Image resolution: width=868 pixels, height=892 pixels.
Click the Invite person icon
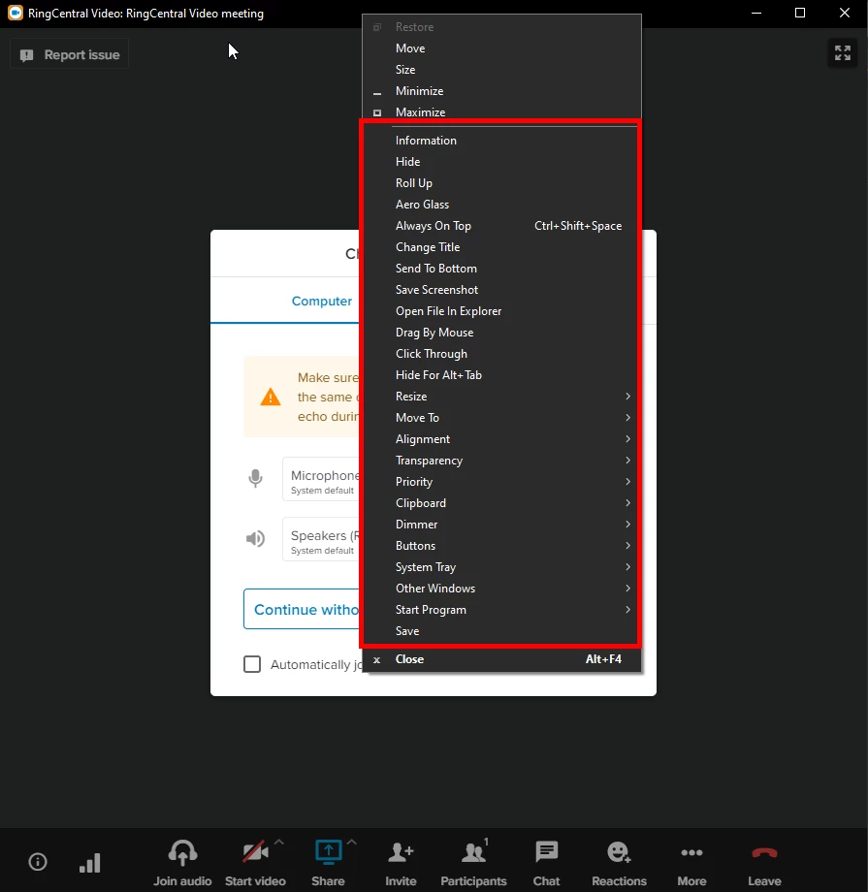(x=401, y=852)
